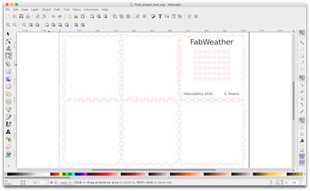Open the Layer menu
The image size is (310, 191).
pos(35,9)
